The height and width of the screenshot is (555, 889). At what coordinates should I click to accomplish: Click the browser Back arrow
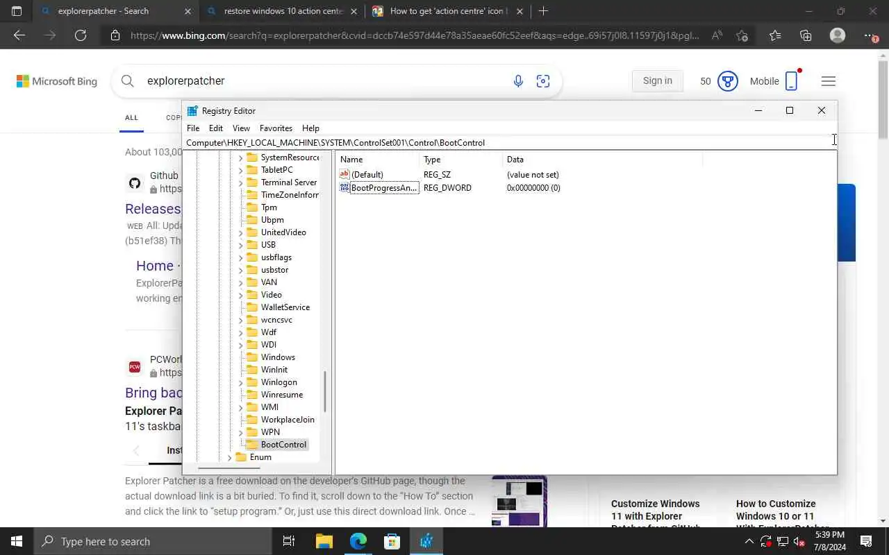19,35
